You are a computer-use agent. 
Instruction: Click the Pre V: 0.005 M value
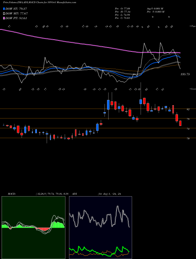(x=156, y=12)
